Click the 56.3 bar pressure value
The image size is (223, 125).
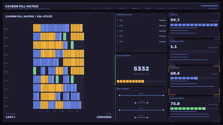click(x=162, y=31)
